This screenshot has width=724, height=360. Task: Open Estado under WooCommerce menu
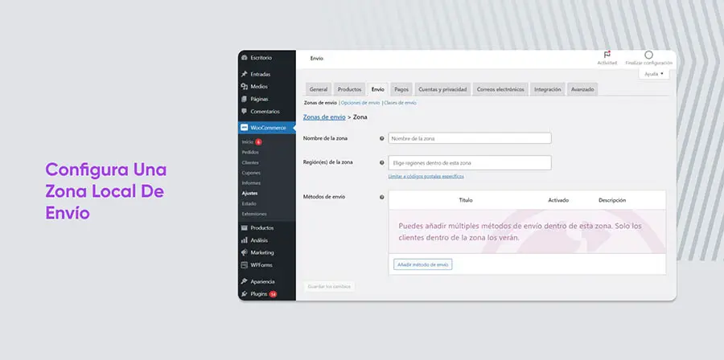click(x=249, y=204)
